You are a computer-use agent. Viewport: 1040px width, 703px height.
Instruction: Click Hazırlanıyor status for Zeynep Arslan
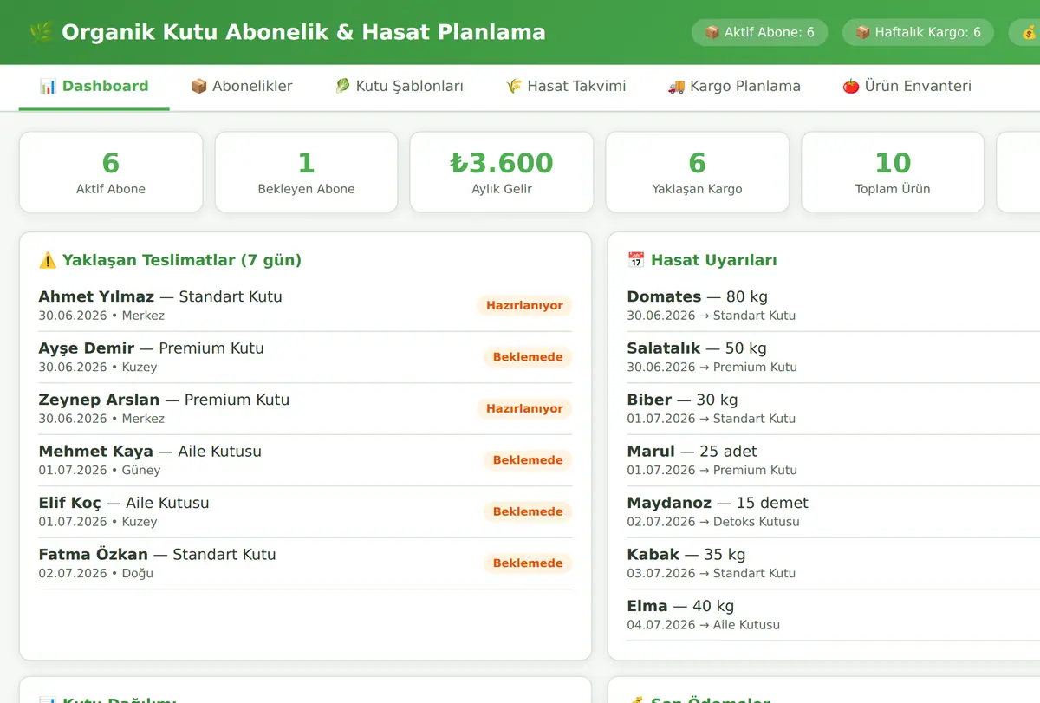(x=524, y=408)
